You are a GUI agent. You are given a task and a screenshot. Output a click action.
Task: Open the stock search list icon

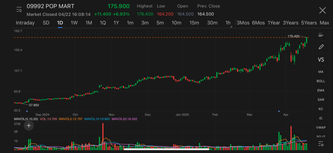click(x=19, y=9)
